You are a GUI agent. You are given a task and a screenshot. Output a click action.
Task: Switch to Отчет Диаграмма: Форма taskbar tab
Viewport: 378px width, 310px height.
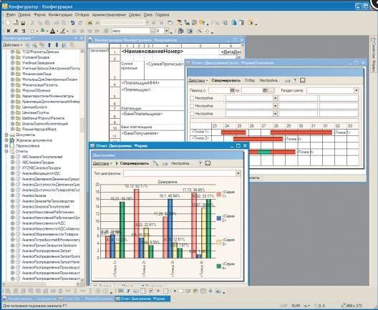(142, 299)
